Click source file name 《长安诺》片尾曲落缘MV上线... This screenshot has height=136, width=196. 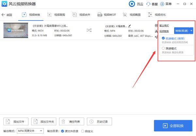click(50, 26)
